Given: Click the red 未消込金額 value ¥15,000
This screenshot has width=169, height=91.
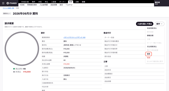Looking at the screenshot, I should click(67, 64).
